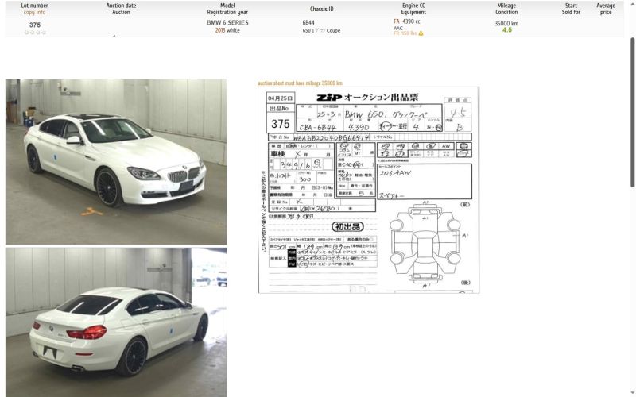The image size is (636, 397).
Task: Click the '35000 km' mileage value
Action: point(506,24)
